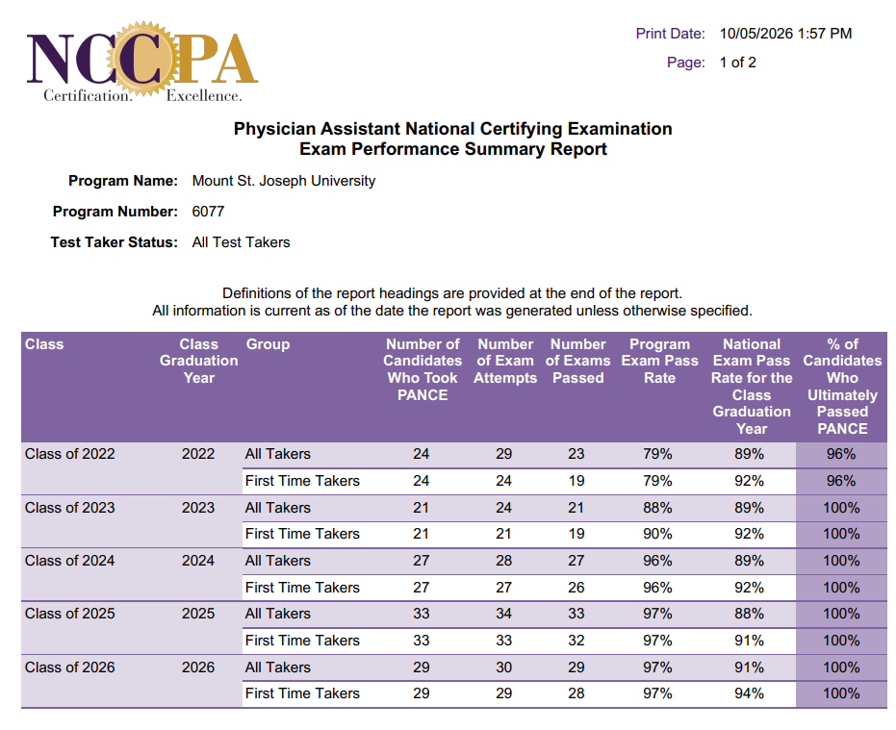This screenshot has width=896, height=730.
Task: Select Class of 2025 All Takers group cell
Action: (278, 614)
